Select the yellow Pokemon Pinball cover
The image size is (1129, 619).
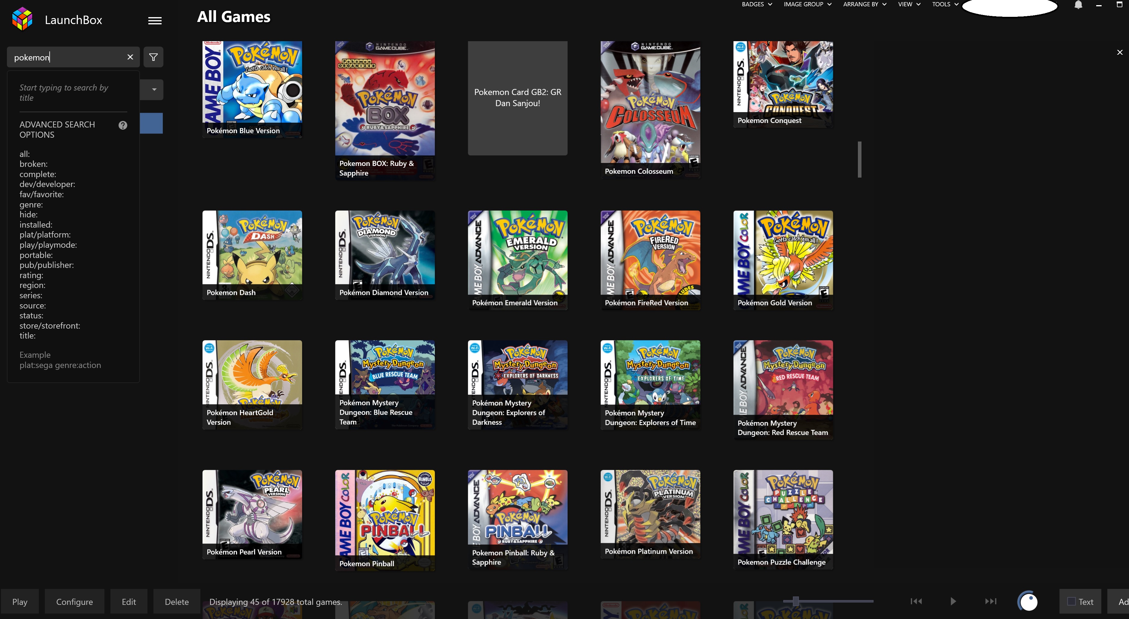pyautogui.click(x=385, y=520)
